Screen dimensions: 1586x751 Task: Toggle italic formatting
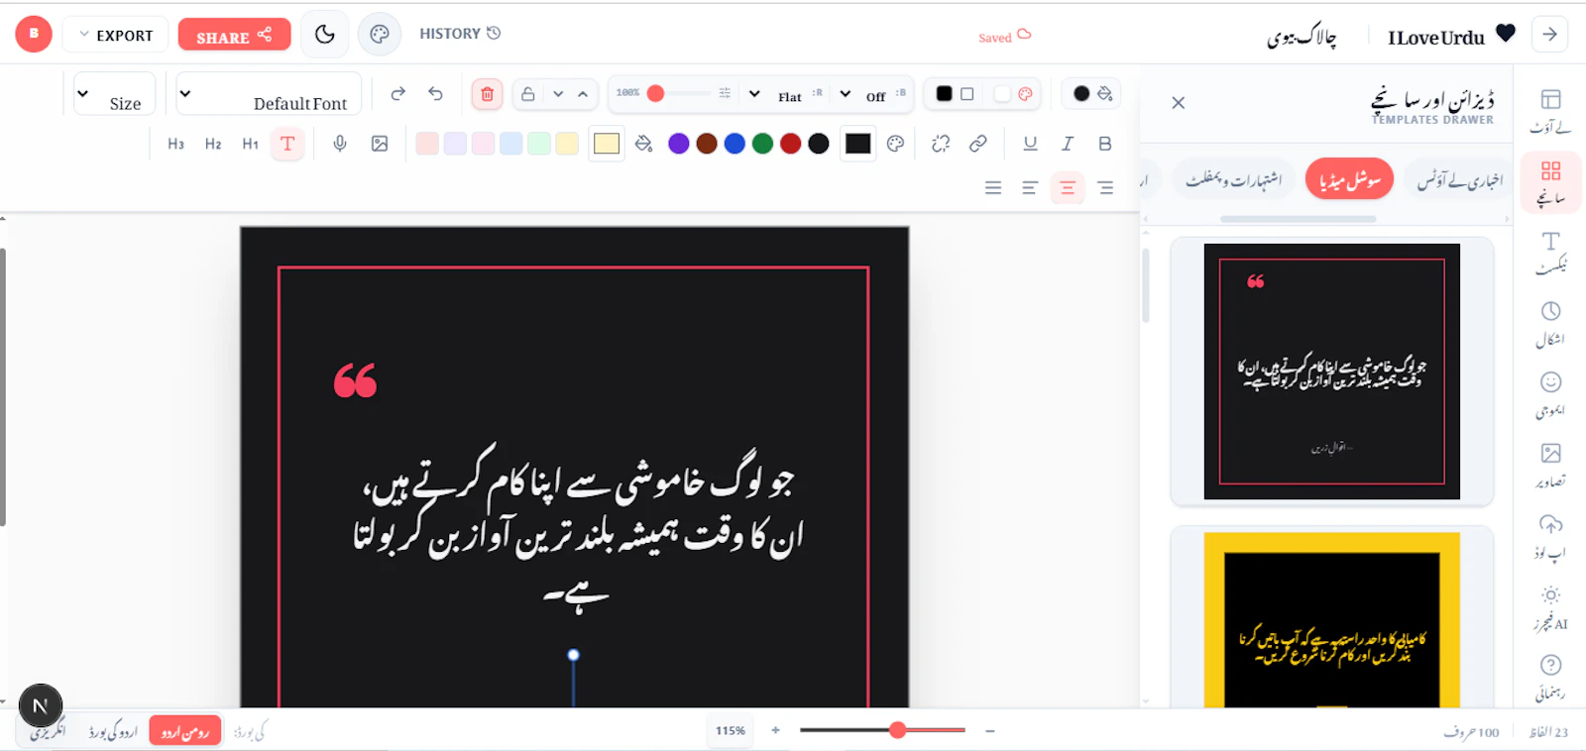(x=1068, y=144)
